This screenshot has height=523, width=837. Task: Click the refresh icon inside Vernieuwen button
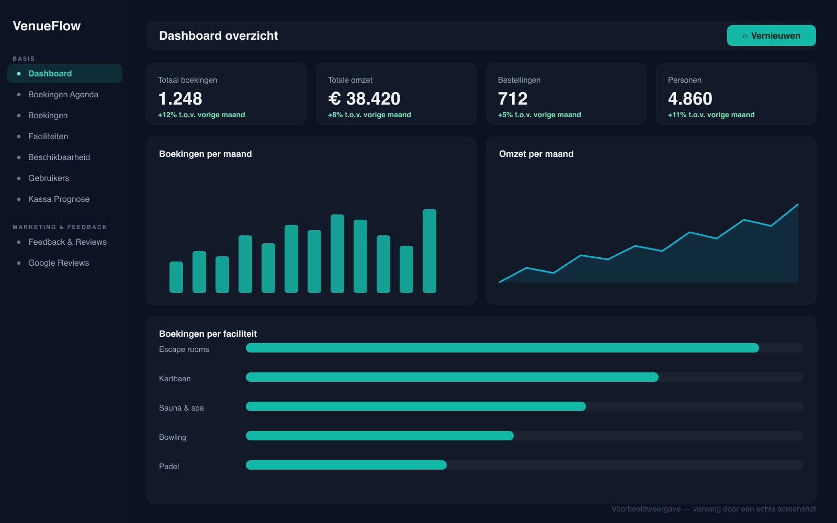745,36
